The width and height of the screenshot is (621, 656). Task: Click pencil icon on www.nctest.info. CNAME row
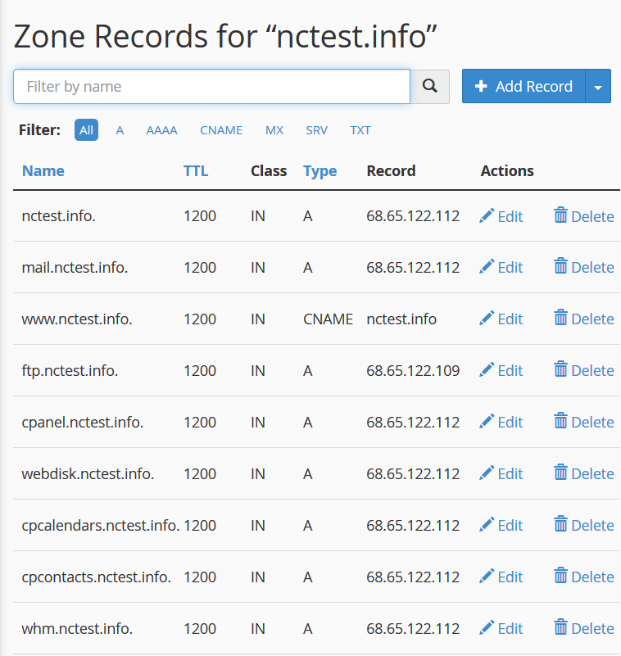point(487,319)
